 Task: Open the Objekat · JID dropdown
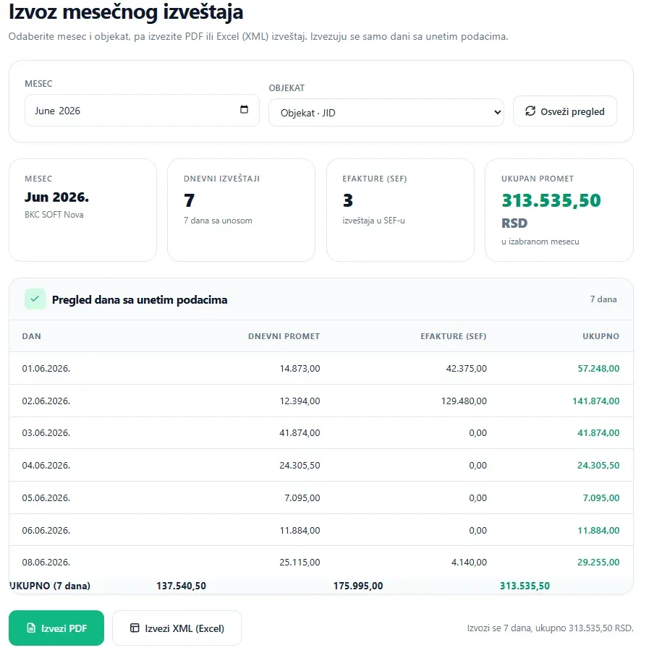click(386, 113)
